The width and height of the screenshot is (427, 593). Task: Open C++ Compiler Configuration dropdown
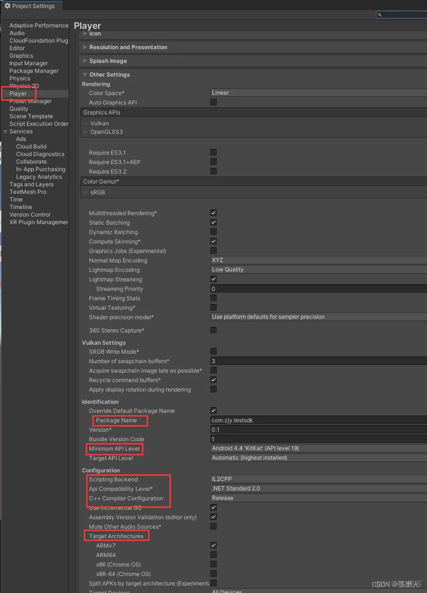(x=319, y=498)
